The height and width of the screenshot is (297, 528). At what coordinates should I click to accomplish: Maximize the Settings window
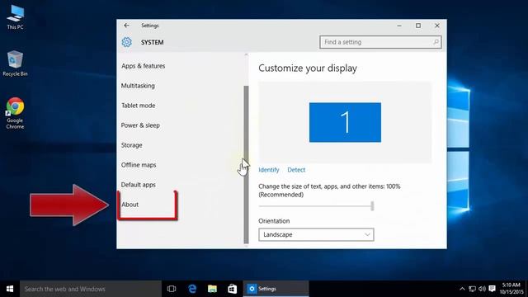418,26
